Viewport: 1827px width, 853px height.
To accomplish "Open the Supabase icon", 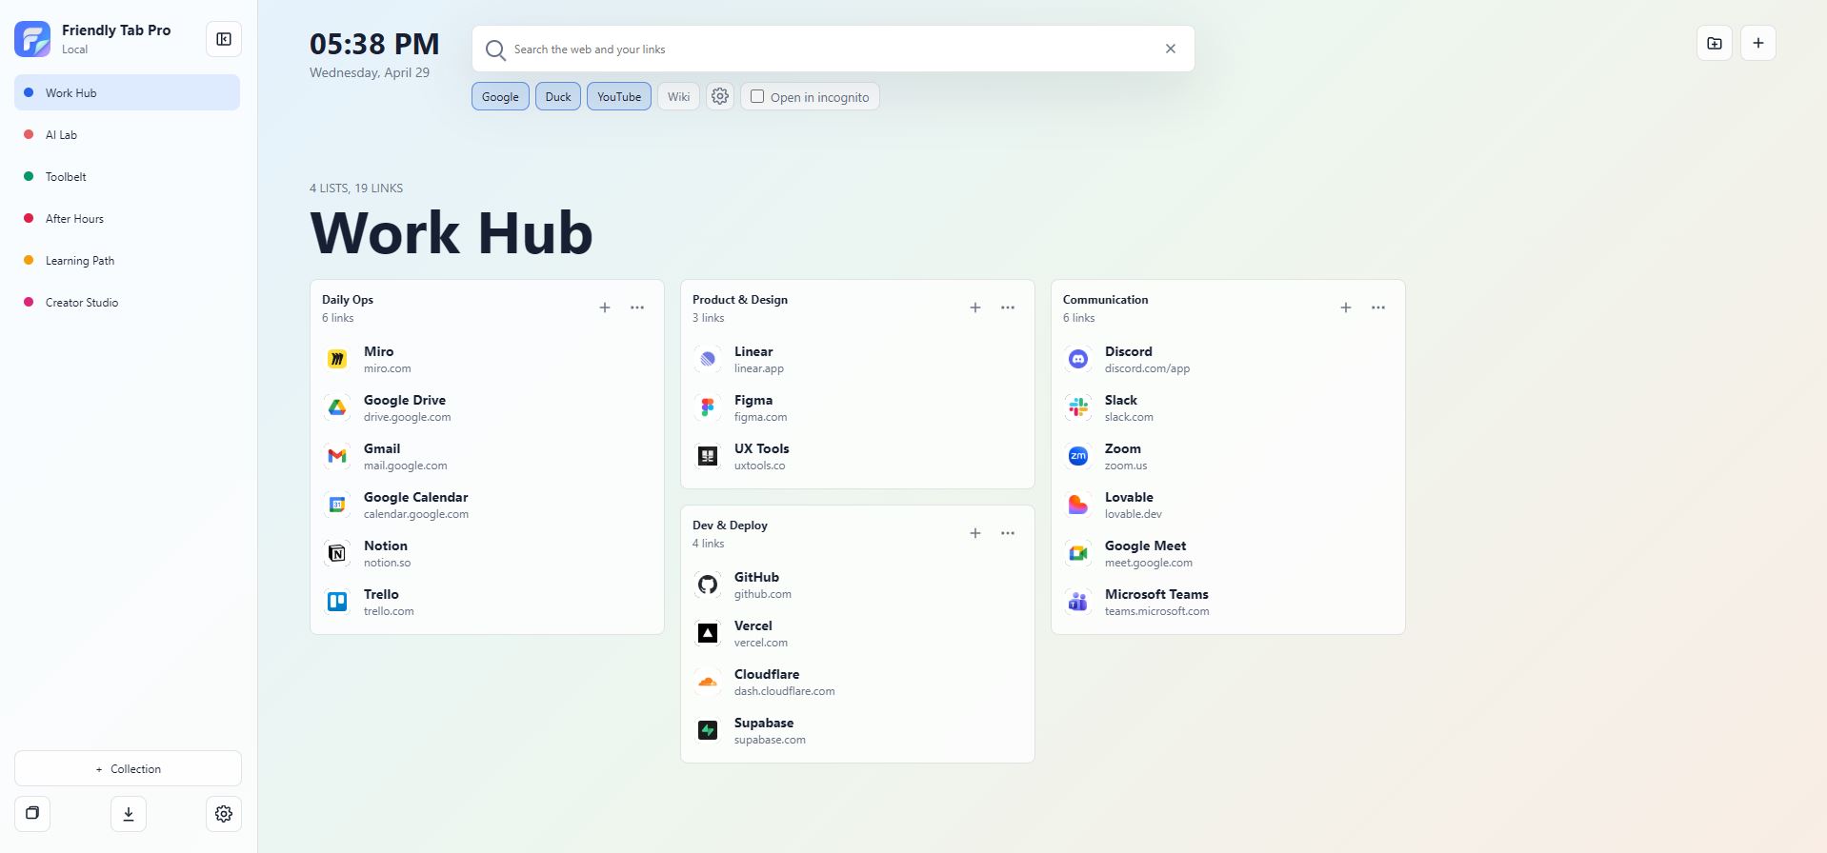I will (x=708, y=730).
